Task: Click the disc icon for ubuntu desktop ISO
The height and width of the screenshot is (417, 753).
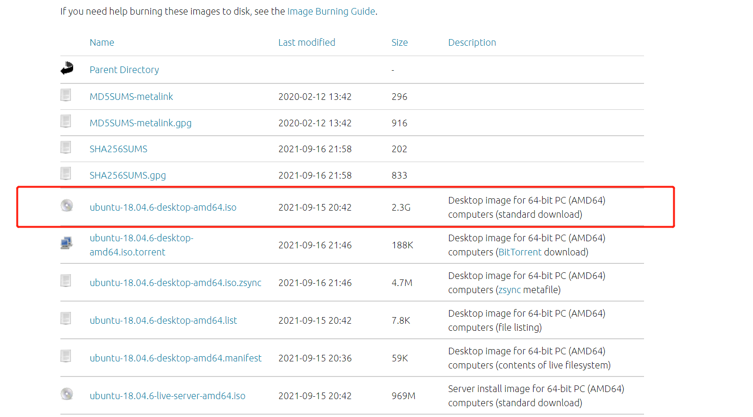Action: point(67,205)
